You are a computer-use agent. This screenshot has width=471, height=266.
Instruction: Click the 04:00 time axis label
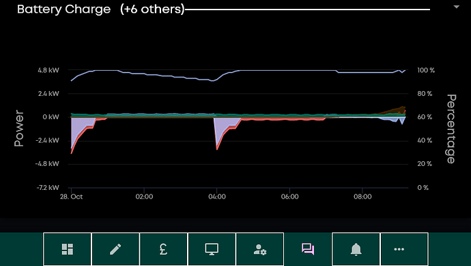click(217, 197)
